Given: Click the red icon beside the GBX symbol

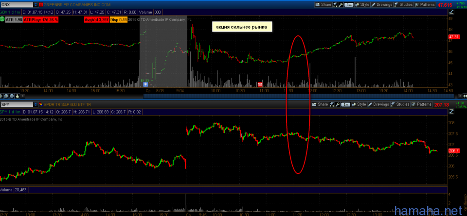Looking at the screenshot, I should click(41, 5).
